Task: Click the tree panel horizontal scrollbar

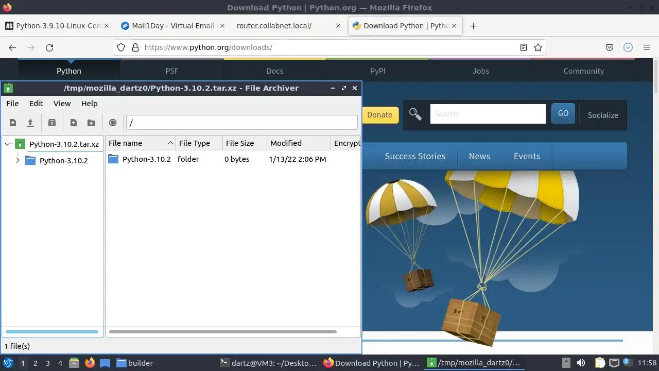Action: 52,332
